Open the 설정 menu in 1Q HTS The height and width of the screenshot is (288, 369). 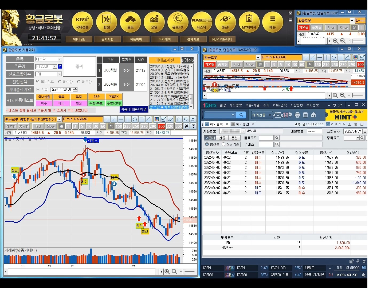click(x=223, y=105)
